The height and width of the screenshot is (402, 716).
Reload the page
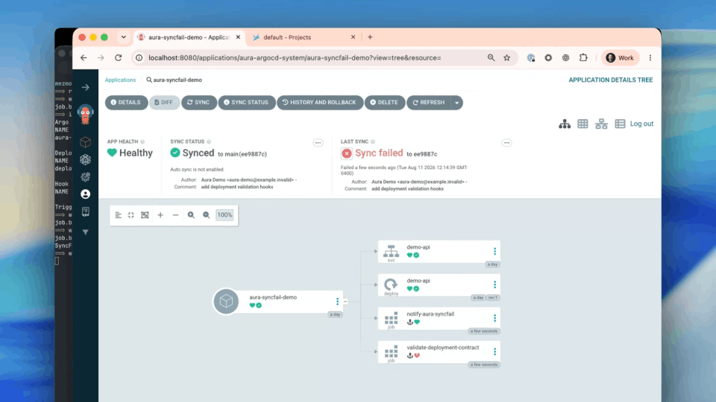click(x=119, y=58)
